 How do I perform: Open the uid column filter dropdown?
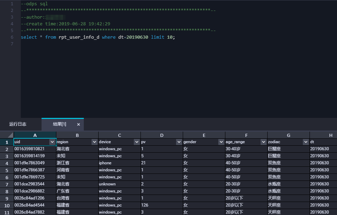[52, 142]
